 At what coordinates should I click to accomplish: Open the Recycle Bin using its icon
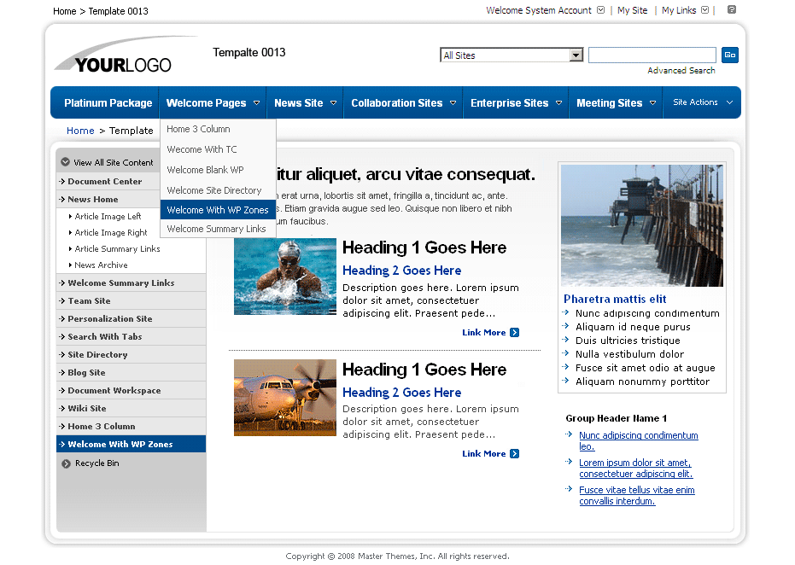tap(66, 462)
